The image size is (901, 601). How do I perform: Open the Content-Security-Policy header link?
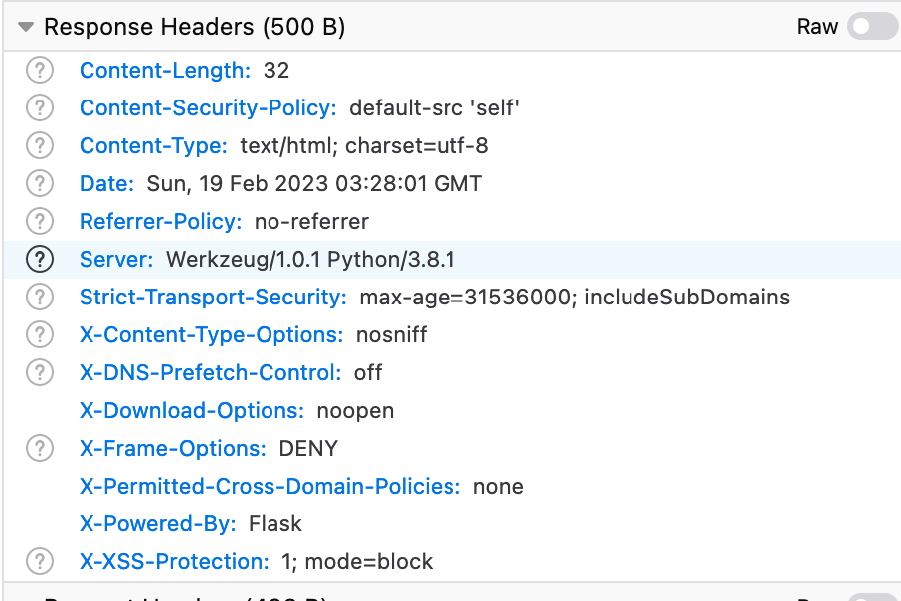click(x=207, y=107)
